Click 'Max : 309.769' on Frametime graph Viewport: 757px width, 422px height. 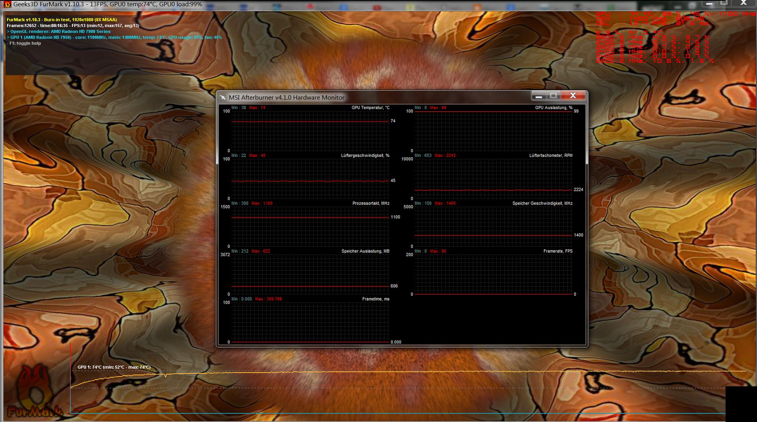268,299
